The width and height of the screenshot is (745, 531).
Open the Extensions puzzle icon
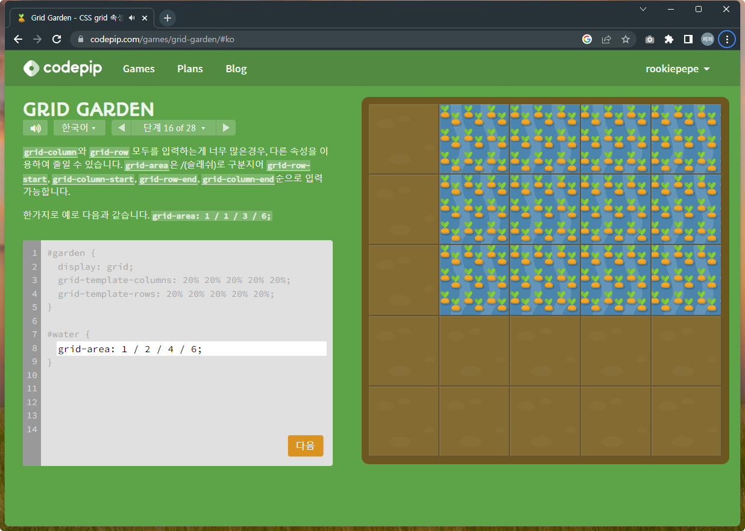668,39
